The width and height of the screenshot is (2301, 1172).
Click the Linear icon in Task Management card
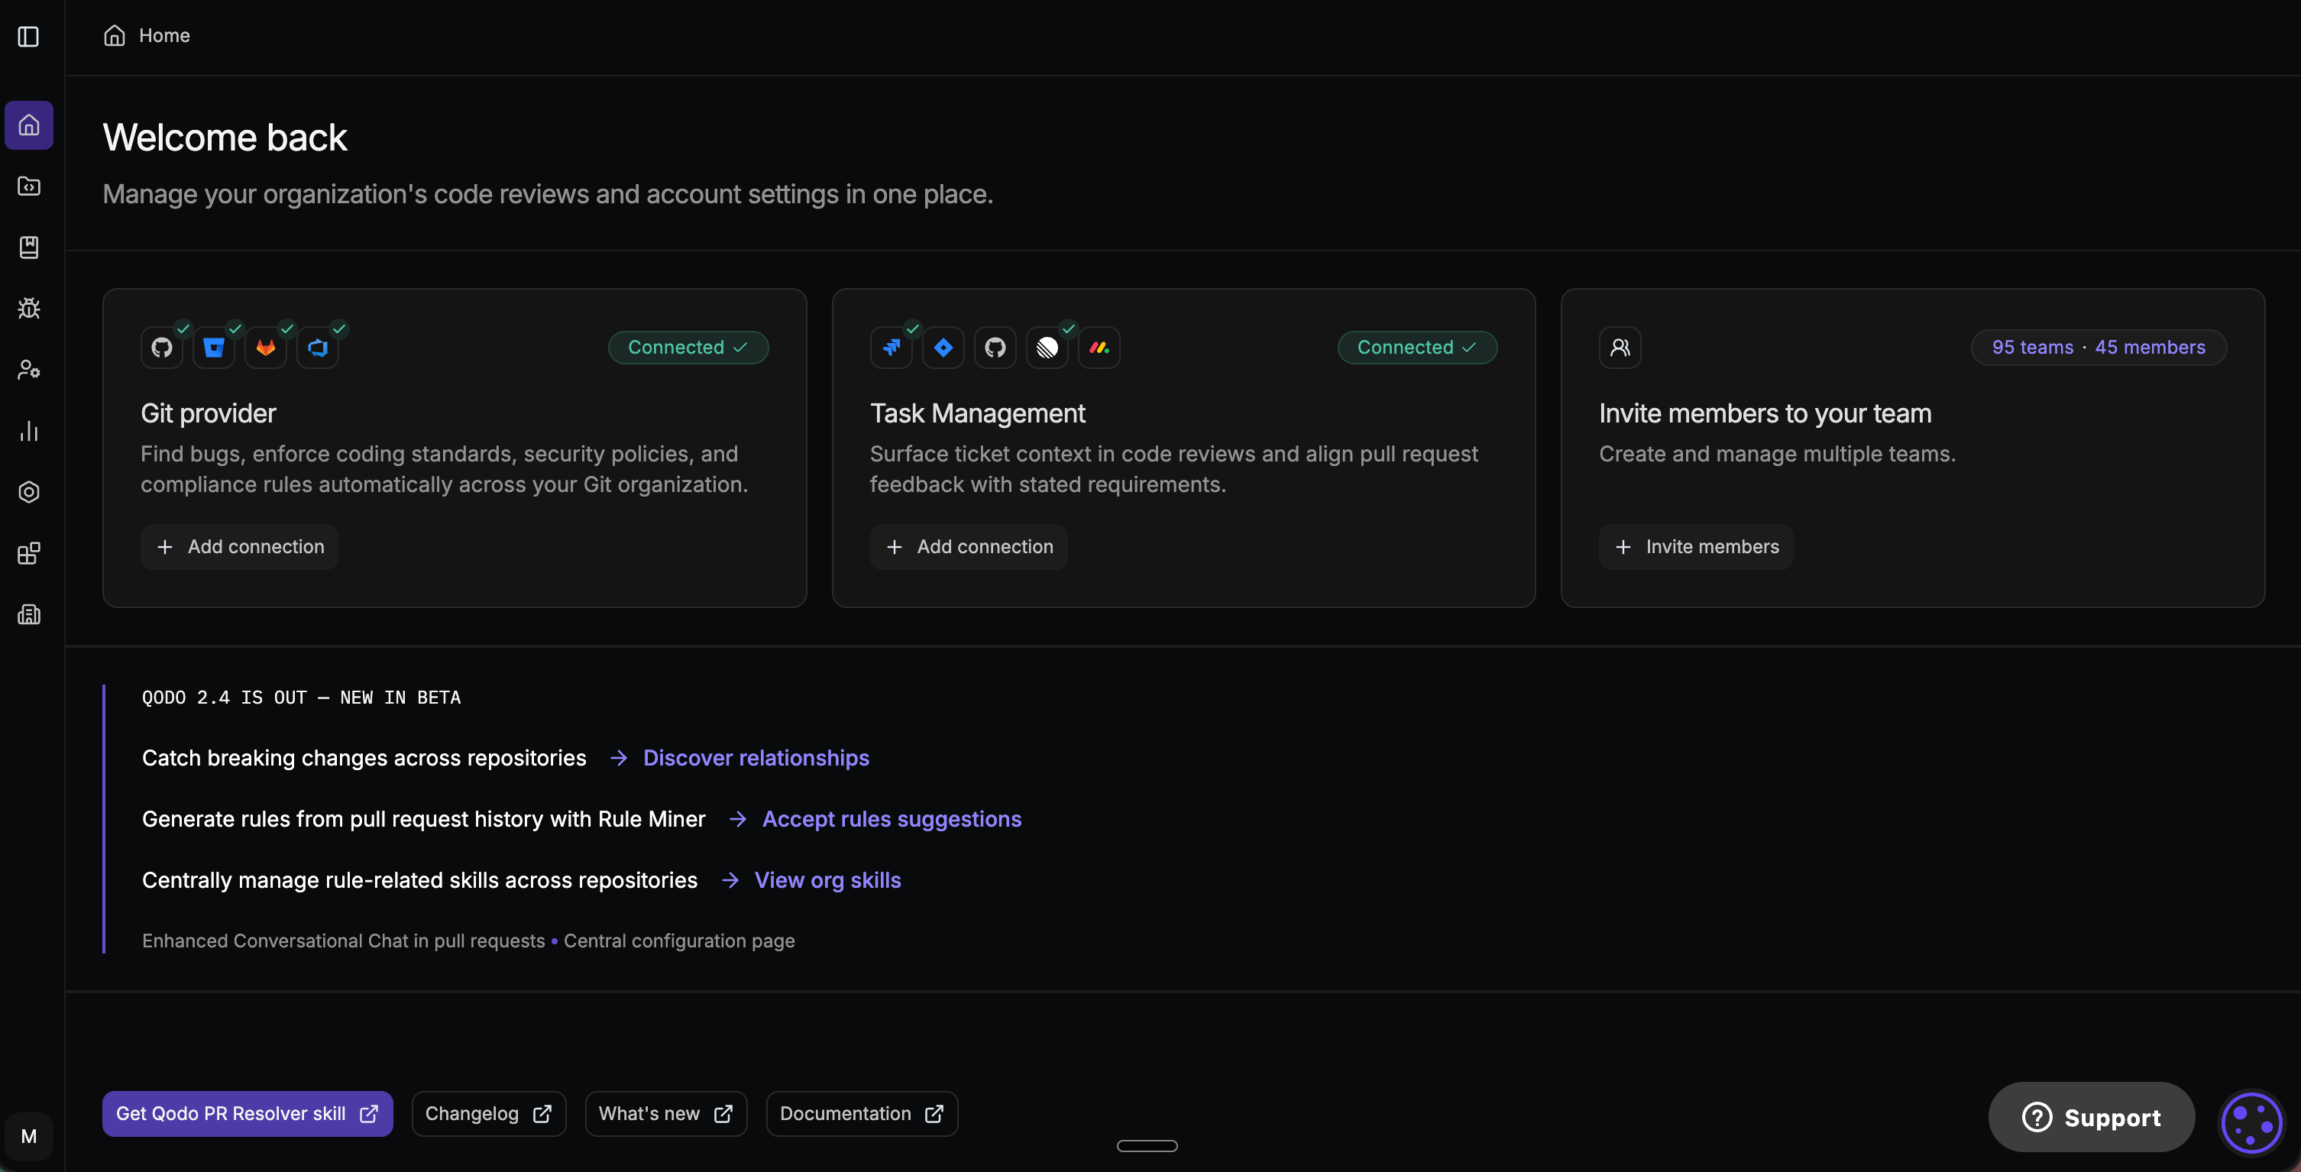1048,348
